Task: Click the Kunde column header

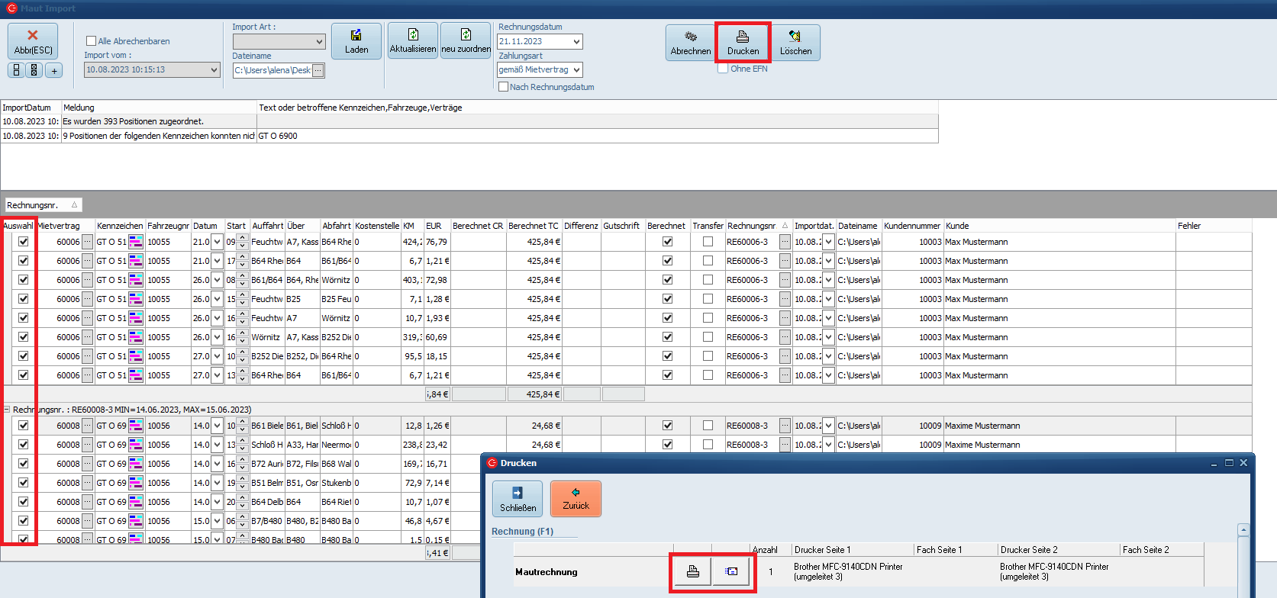Action: coord(957,226)
